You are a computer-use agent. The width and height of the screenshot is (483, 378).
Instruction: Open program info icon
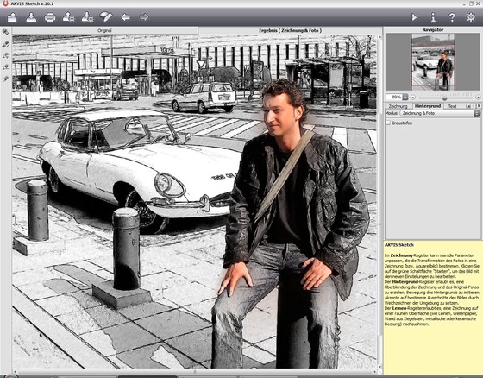(x=433, y=17)
